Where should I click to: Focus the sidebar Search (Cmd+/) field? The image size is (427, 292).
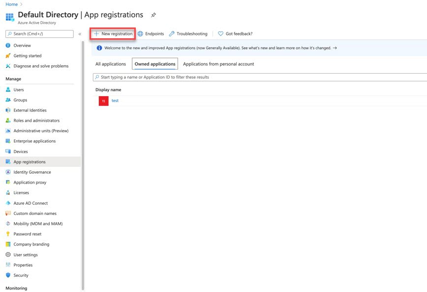click(39, 34)
